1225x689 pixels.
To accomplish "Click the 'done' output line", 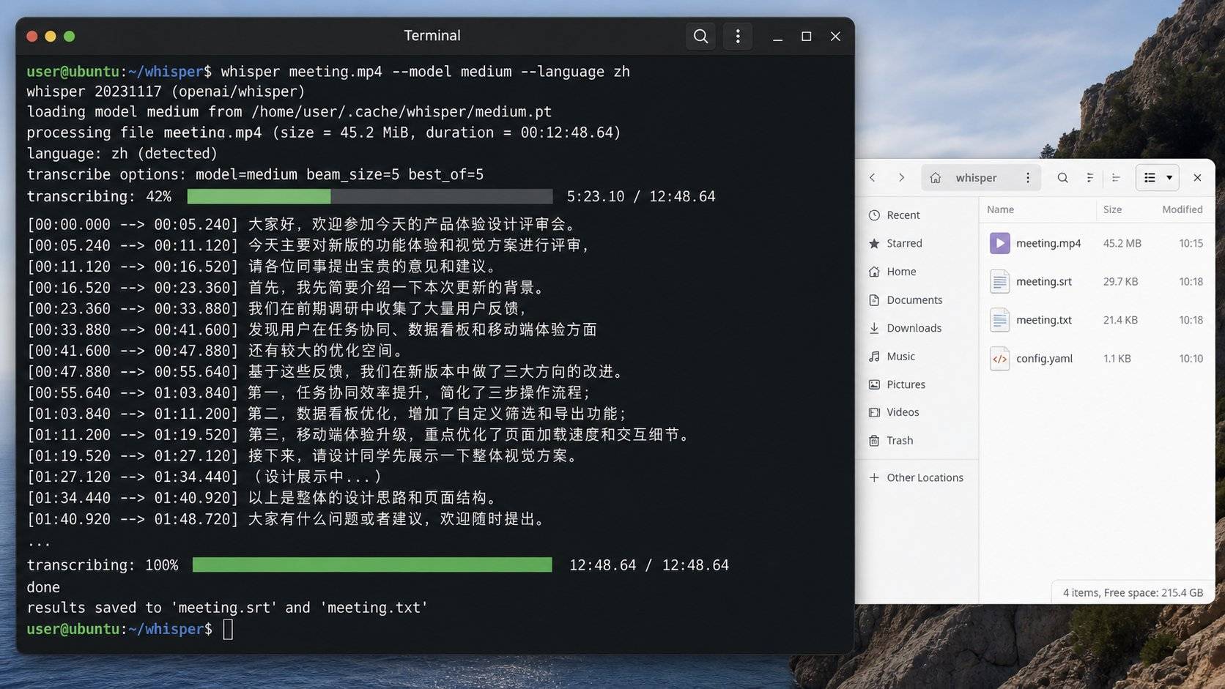I will [x=43, y=587].
